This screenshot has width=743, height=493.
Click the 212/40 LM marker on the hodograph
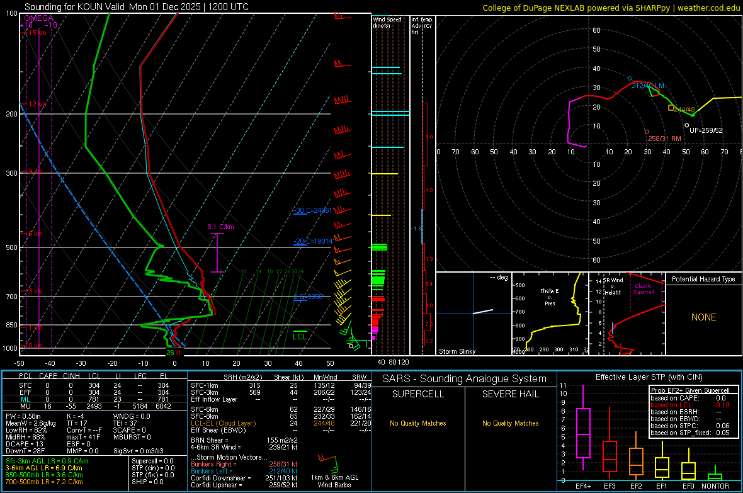pos(630,79)
